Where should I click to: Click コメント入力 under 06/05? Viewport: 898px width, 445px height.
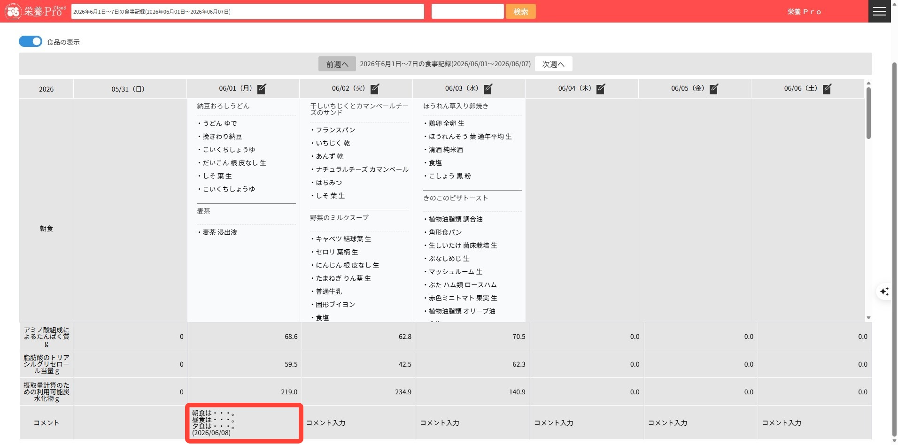coord(668,423)
